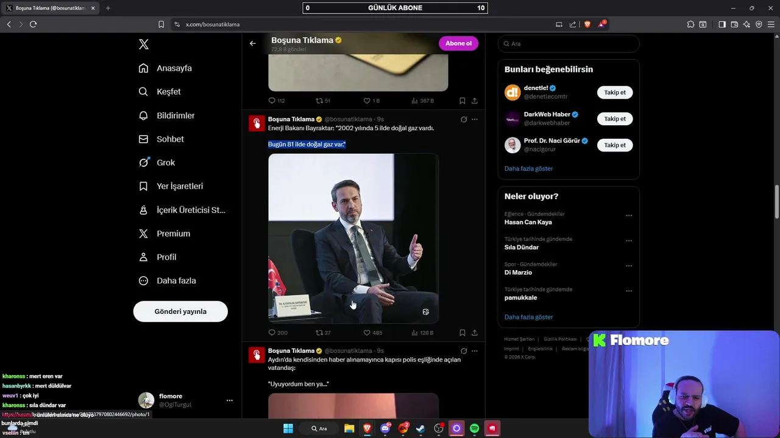
Task: Like the post with 485 likes
Action: point(372,333)
